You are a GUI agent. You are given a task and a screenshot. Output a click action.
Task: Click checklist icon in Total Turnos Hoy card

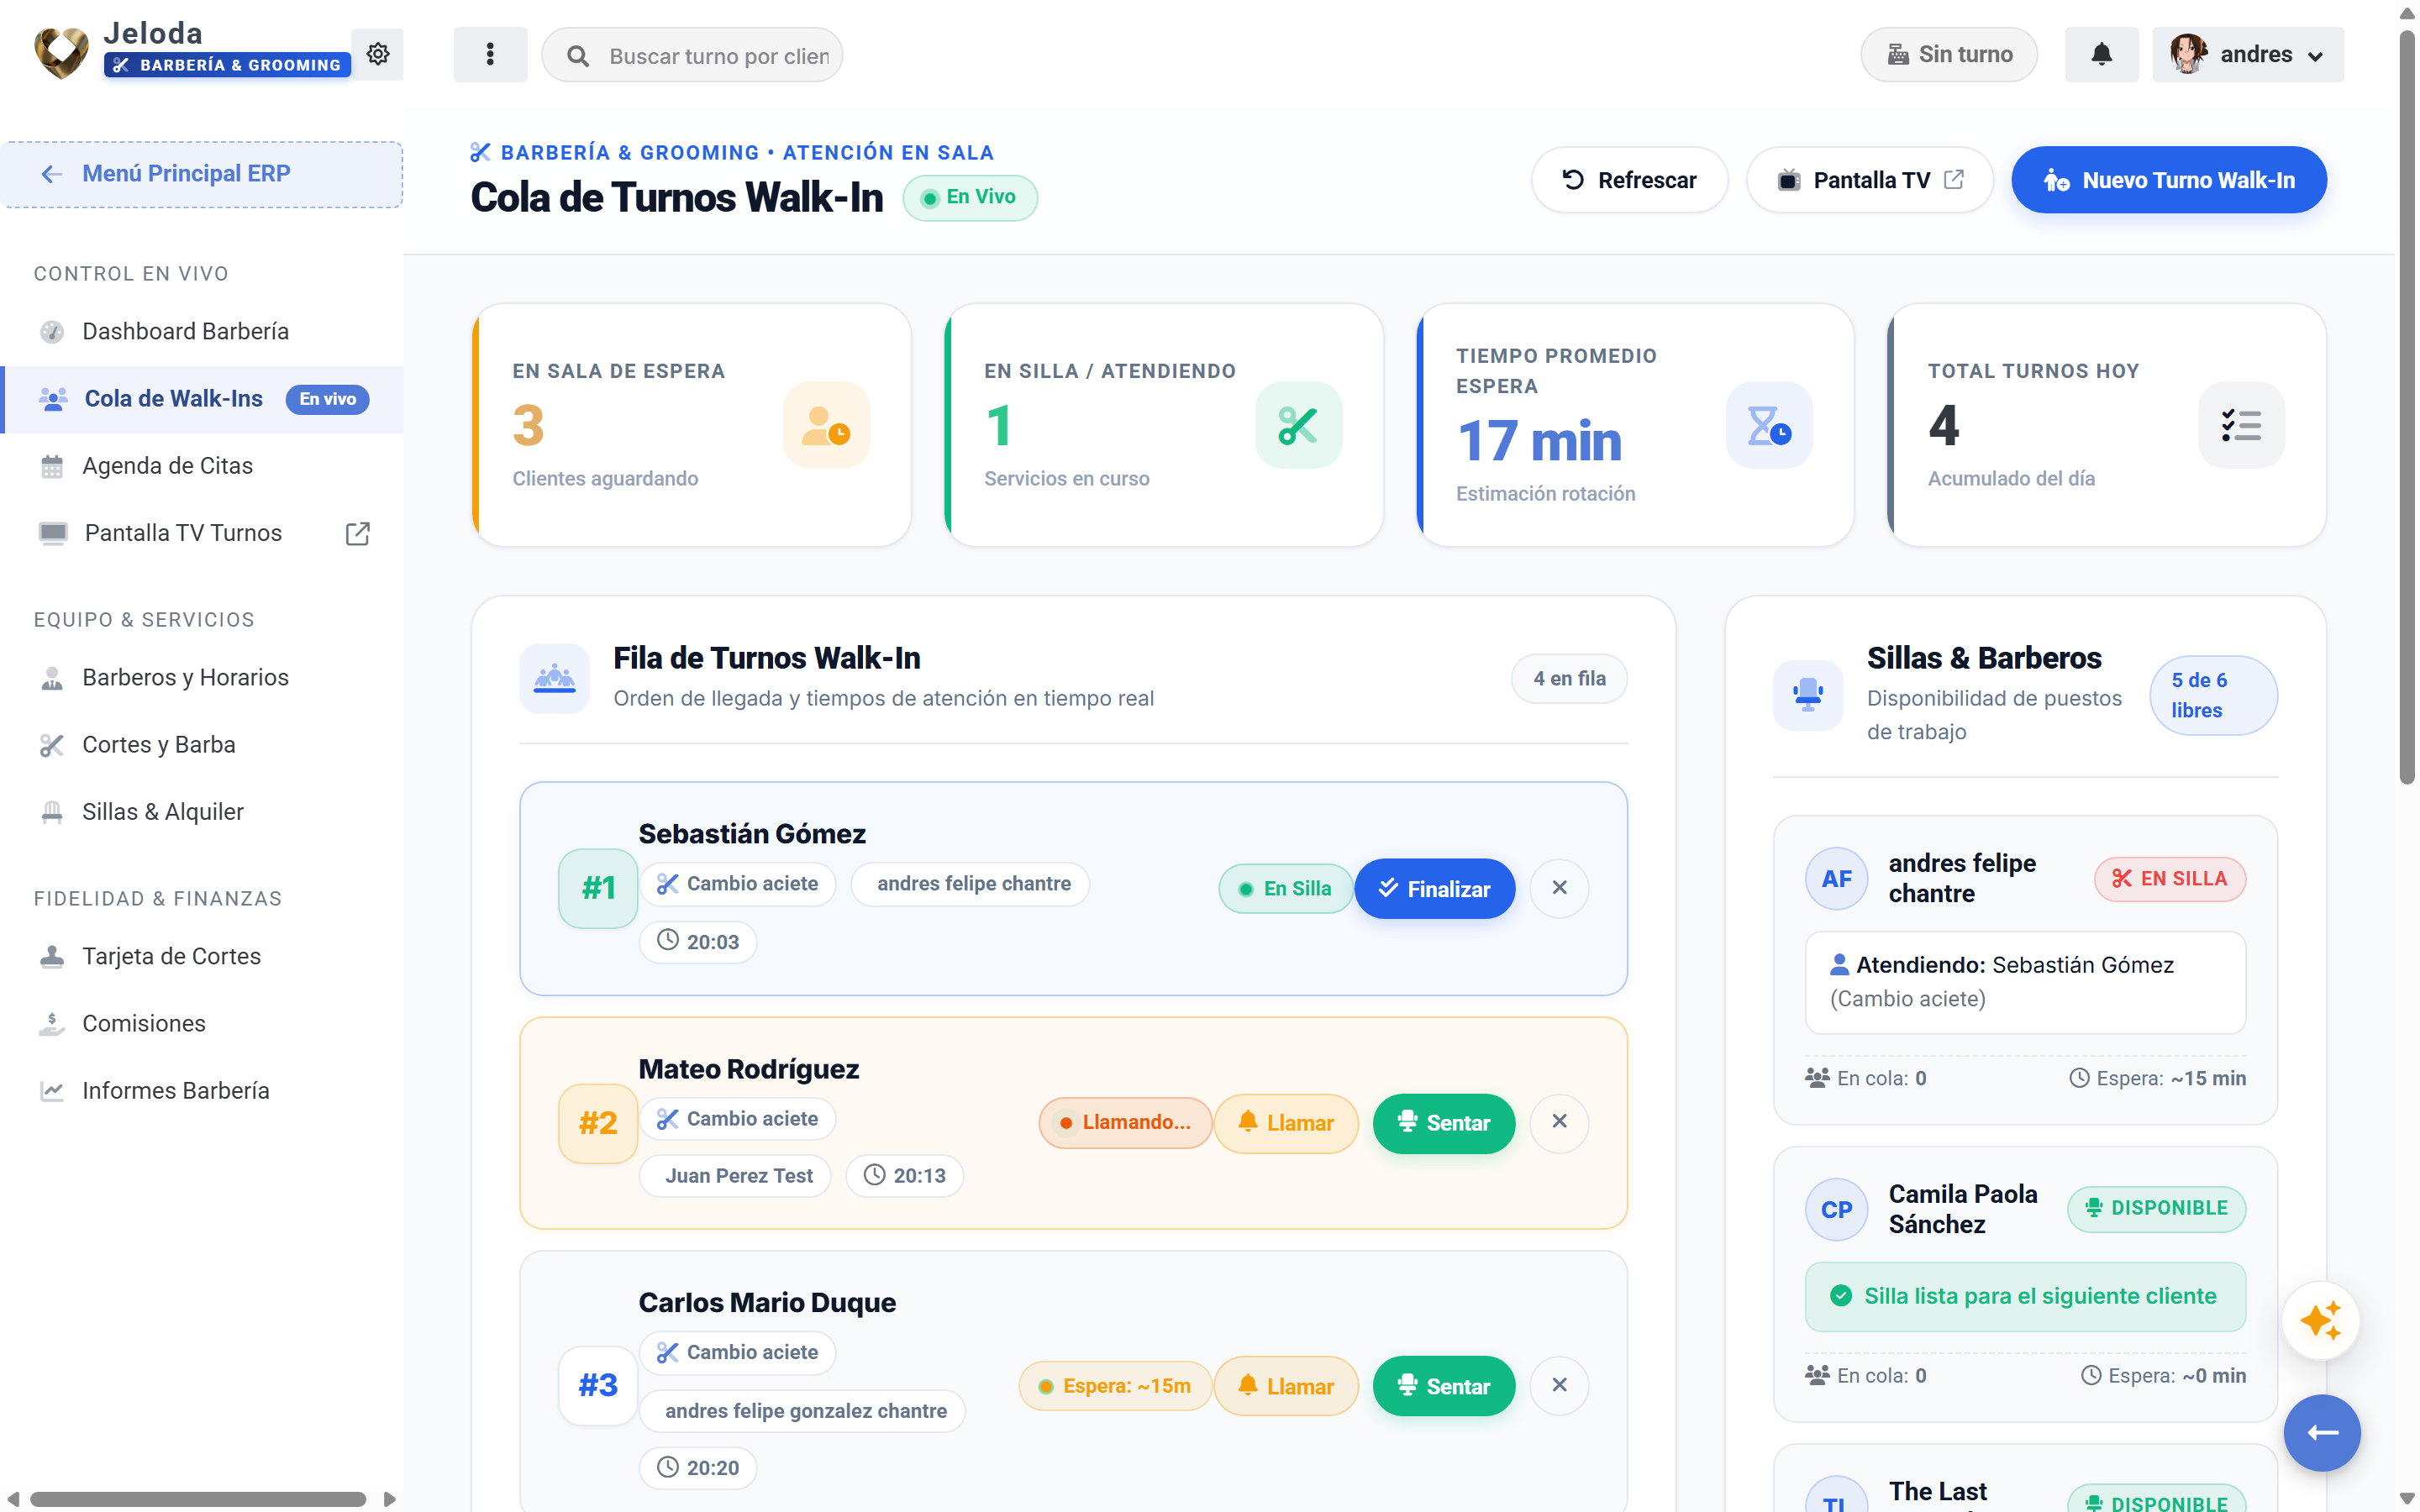click(x=2241, y=425)
